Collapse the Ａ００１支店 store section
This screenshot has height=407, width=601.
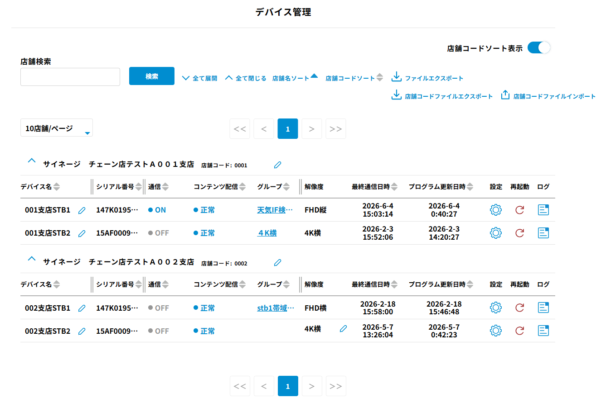click(31, 161)
